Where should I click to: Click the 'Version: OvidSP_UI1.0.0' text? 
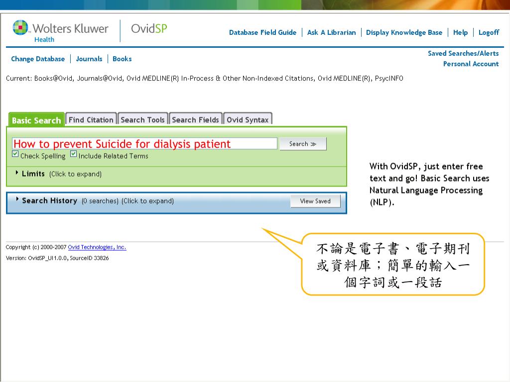point(57,258)
